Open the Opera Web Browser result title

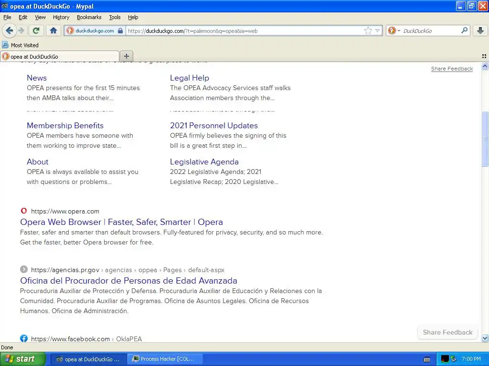click(121, 222)
